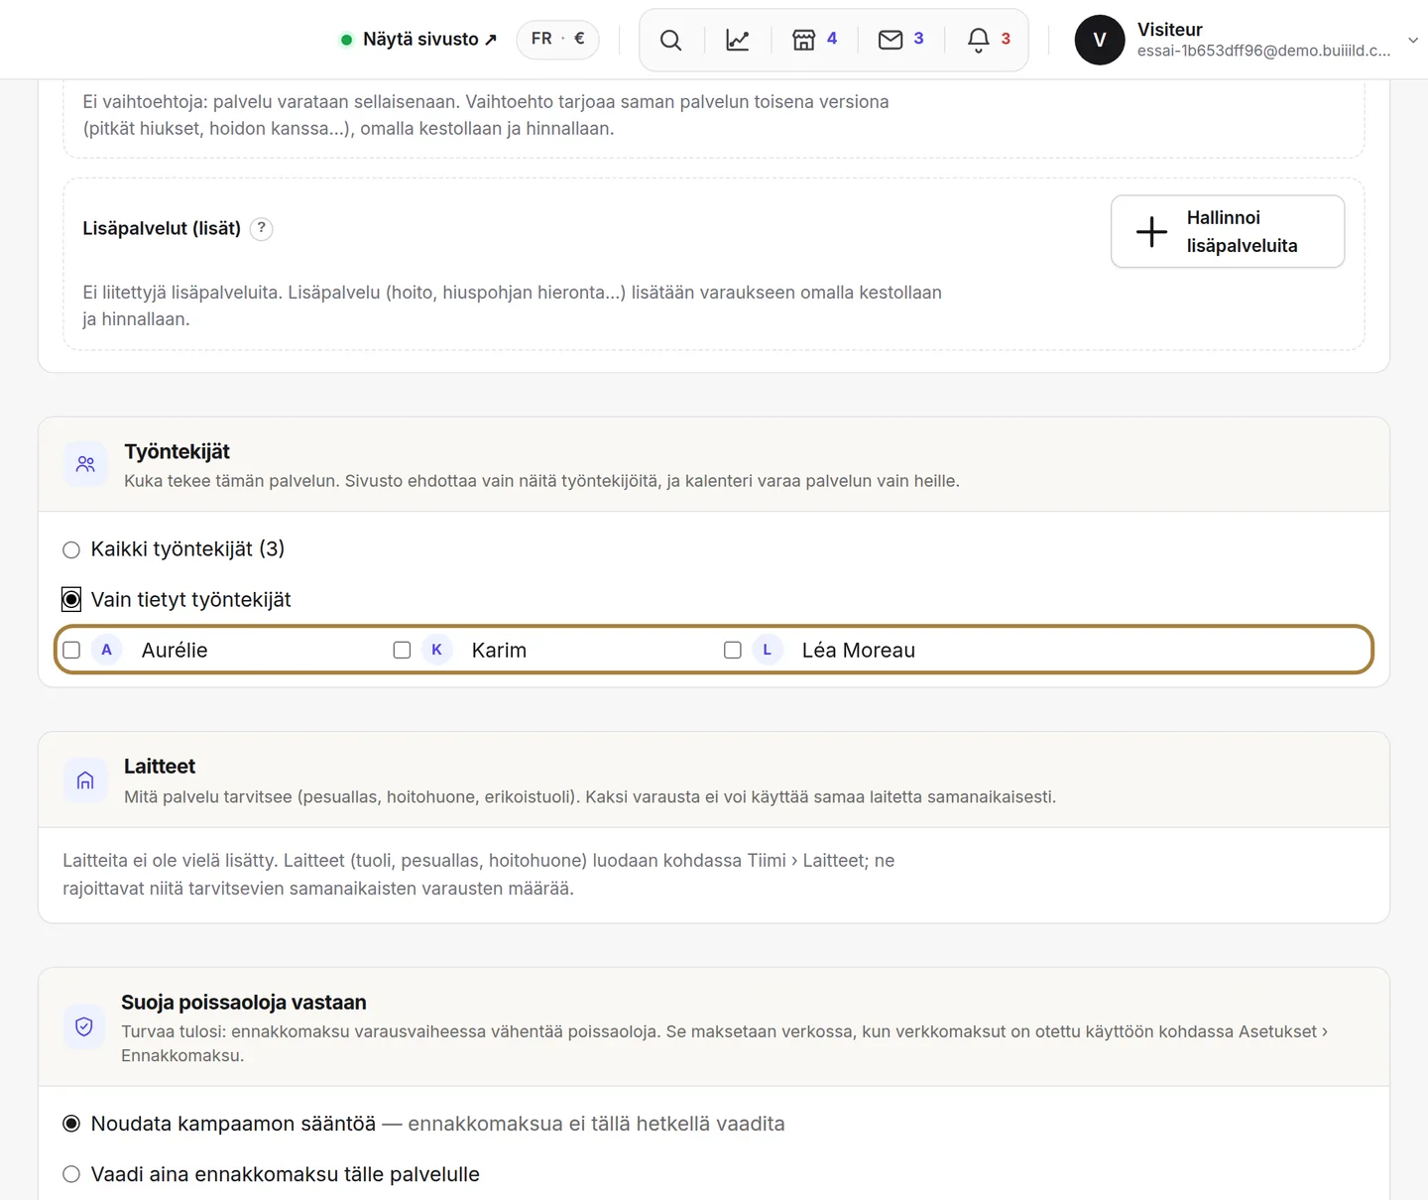Click the Lisäpalvelut (lisät) label

click(162, 228)
